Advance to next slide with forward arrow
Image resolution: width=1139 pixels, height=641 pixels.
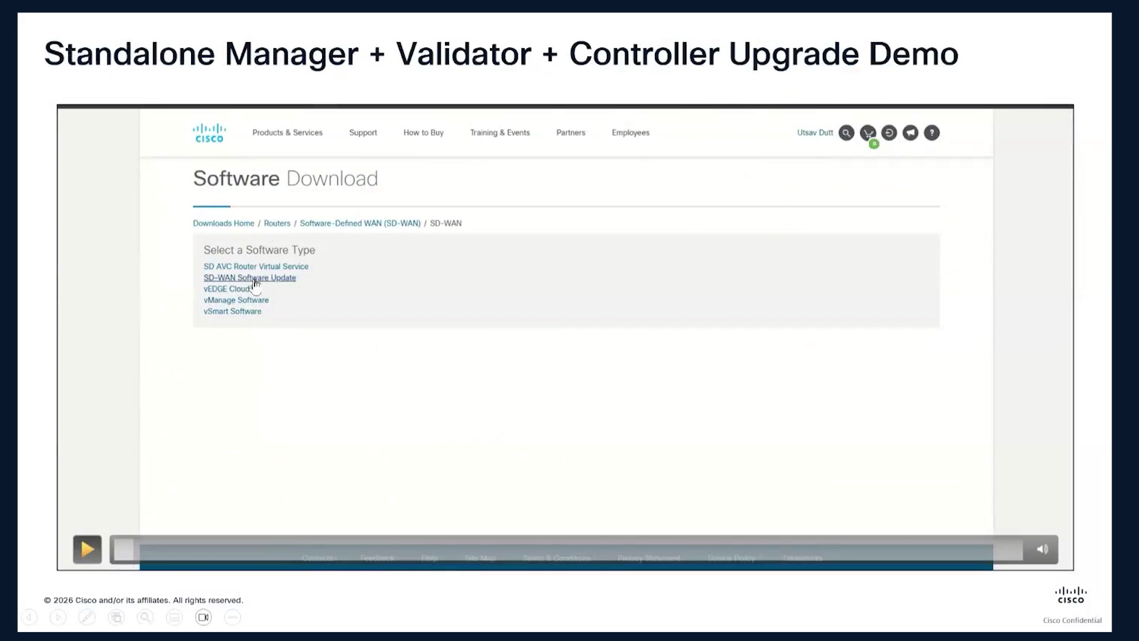tap(58, 617)
